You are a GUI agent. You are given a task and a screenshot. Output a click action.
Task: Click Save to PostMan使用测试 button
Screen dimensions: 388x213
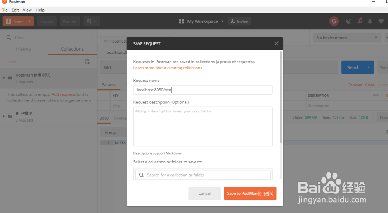[x=250, y=193]
